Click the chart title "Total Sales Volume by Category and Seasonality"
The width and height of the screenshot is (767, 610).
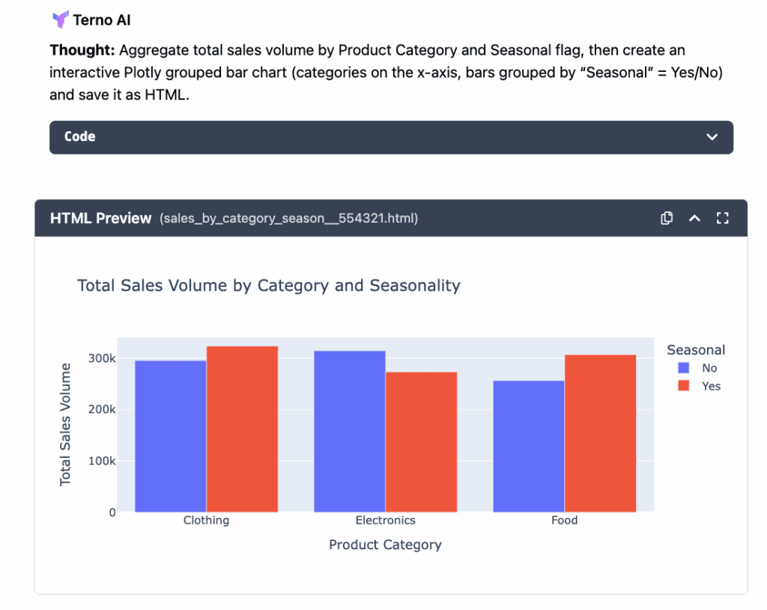tap(269, 286)
